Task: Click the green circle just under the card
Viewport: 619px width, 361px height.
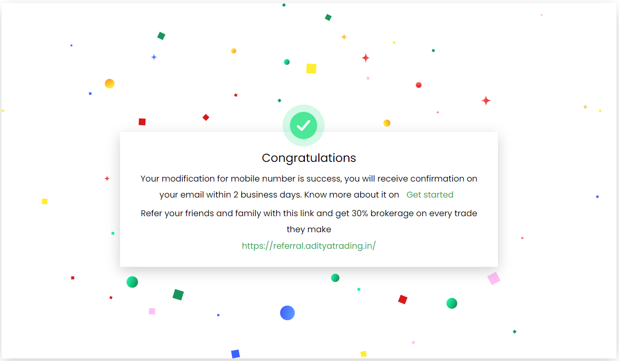Action: (x=335, y=278)
